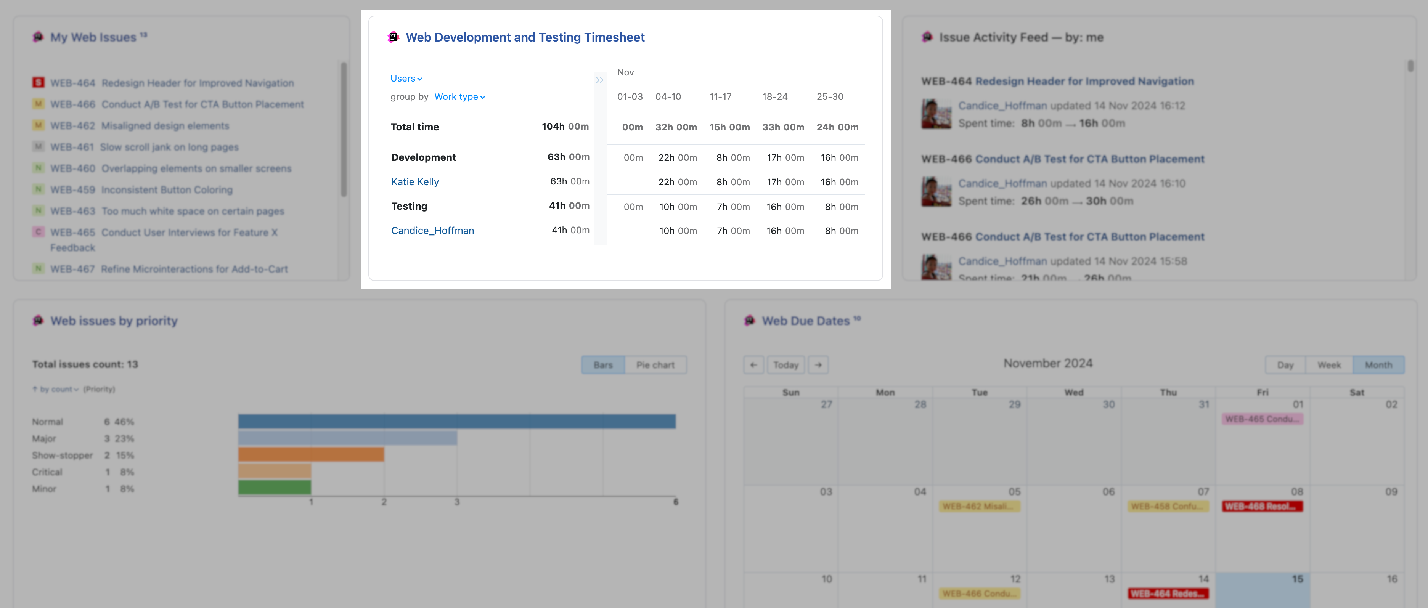Switch the calendar to Week view

click(x=1329, y=364)
